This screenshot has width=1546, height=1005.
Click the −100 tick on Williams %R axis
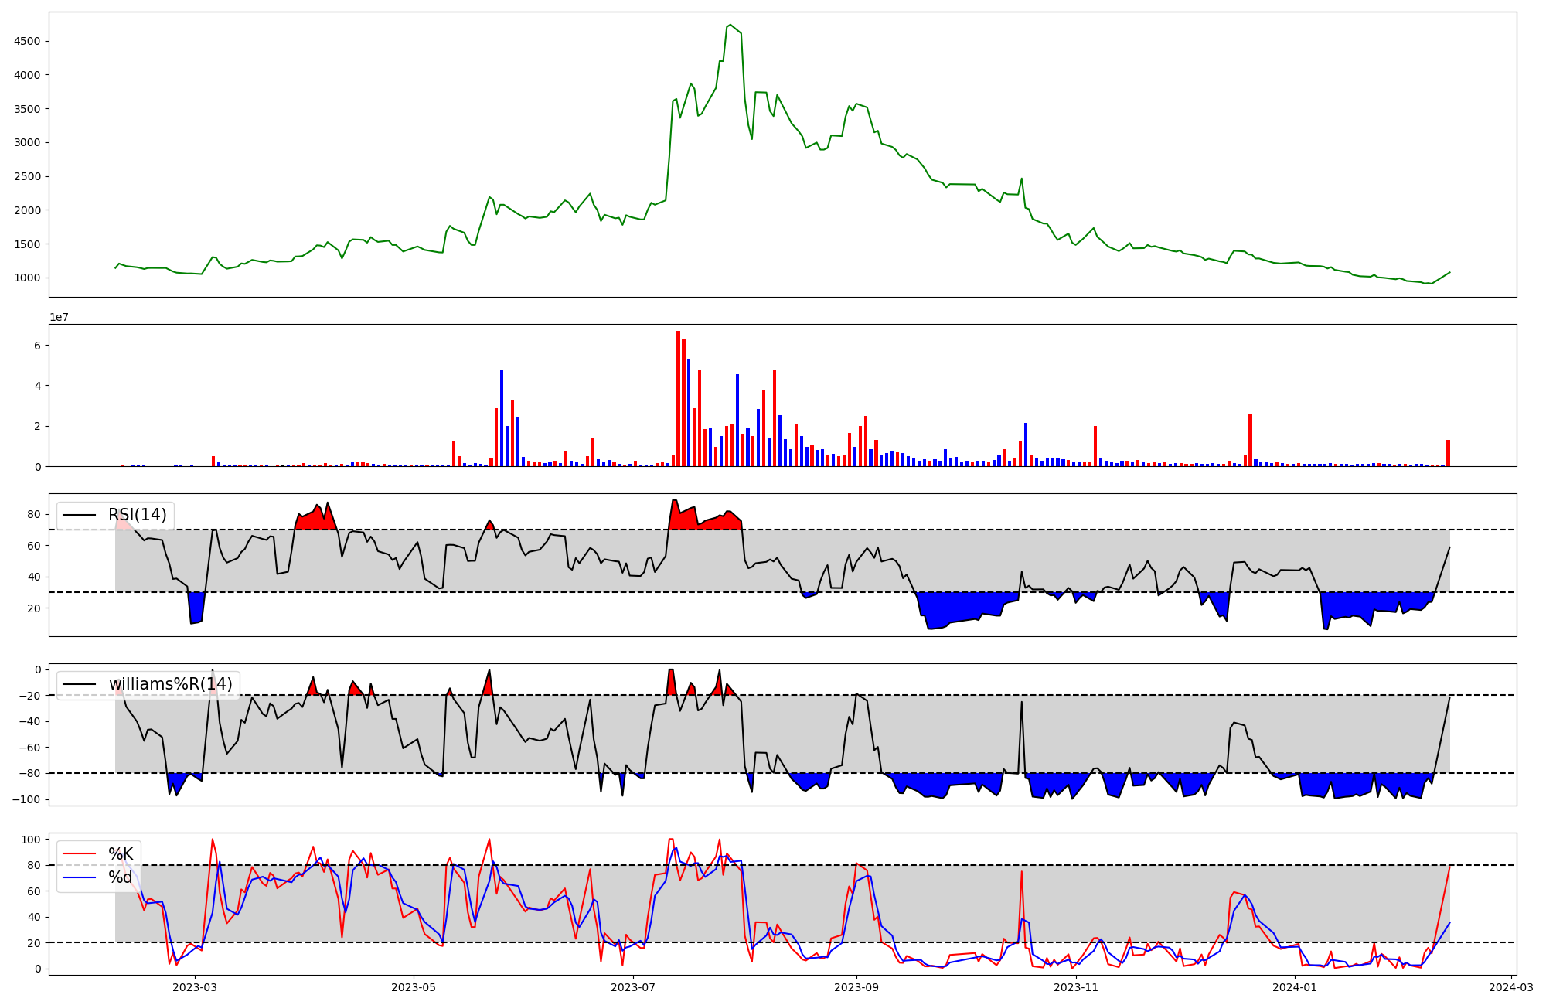(27, 799)
